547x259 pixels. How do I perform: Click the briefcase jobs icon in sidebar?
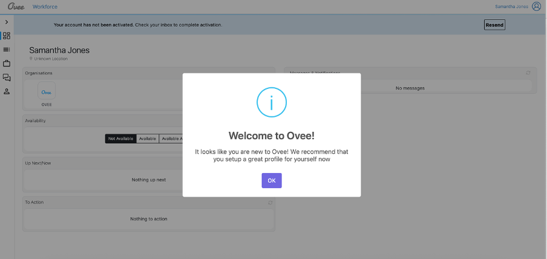pos(7,64)
